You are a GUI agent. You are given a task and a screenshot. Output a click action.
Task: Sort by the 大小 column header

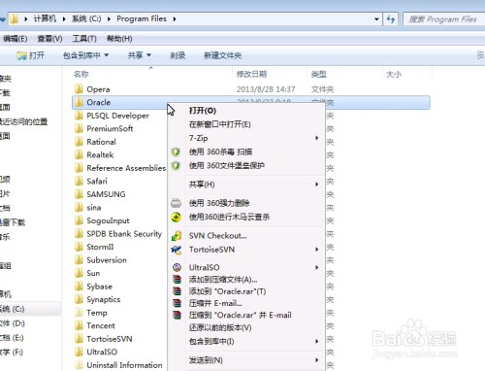tap(394, 75)
